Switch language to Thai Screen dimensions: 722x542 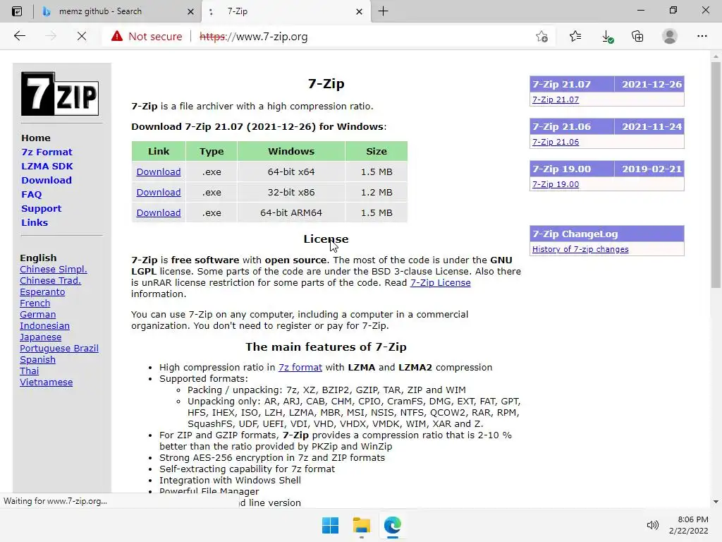coord(30,371)
